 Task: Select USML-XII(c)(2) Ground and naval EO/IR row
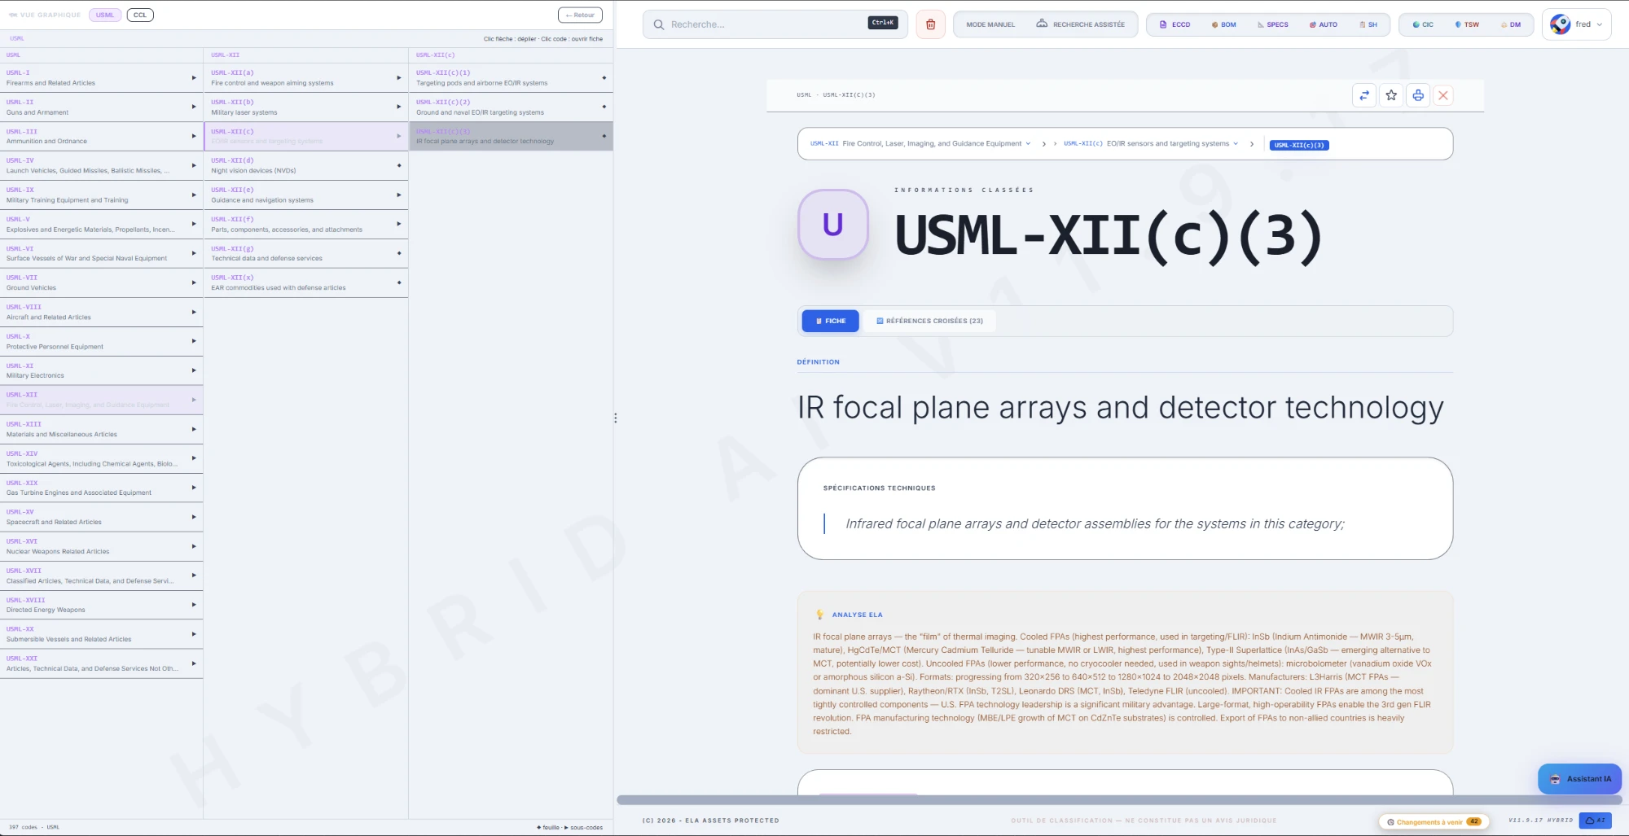pyautogui.click(x=512, y=107)
